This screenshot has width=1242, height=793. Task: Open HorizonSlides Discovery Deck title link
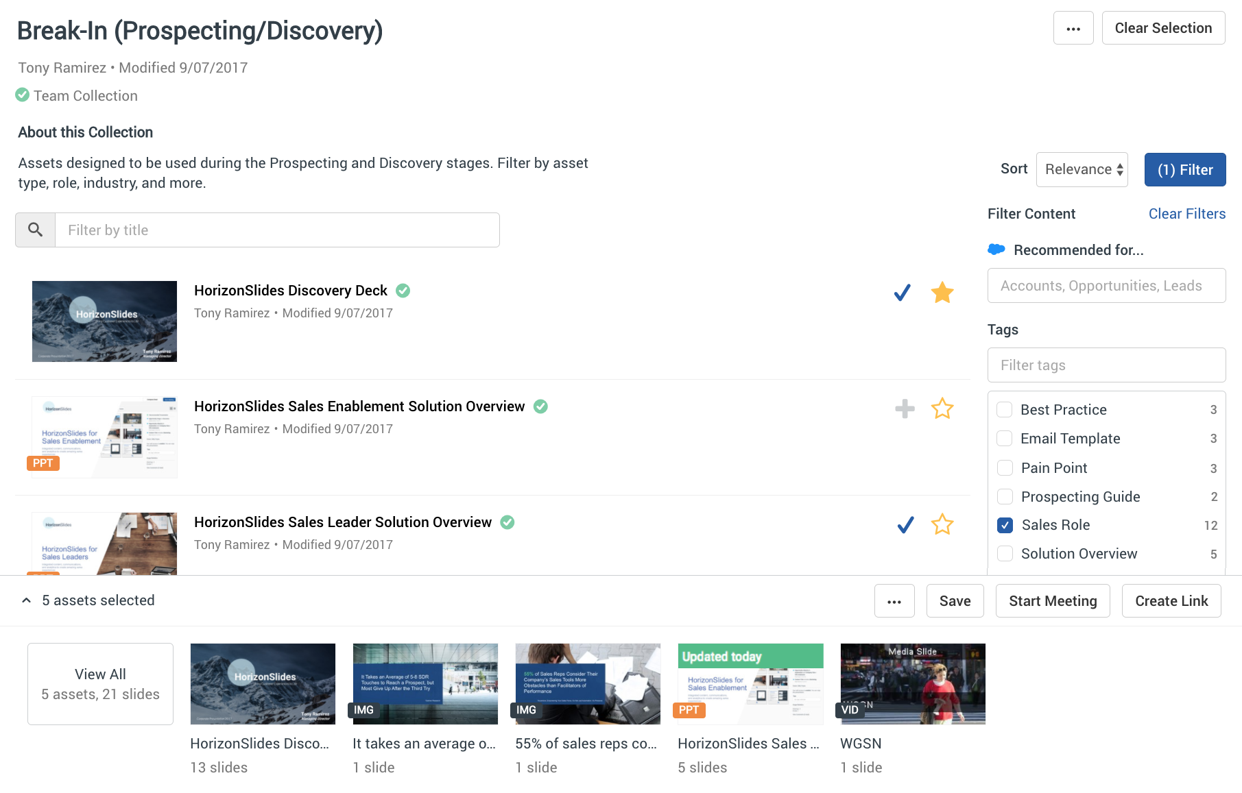[x=291, y=291]
